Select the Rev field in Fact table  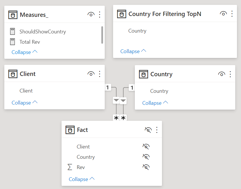click(81, 167)
